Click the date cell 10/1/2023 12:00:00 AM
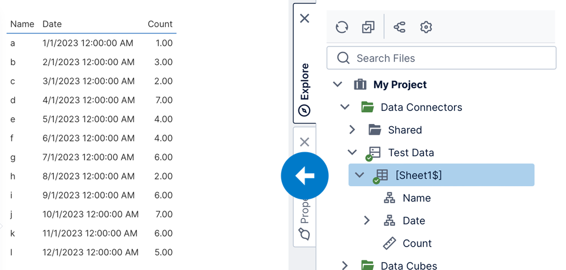This screenshot has height=270, width=566. pos(91,215)
